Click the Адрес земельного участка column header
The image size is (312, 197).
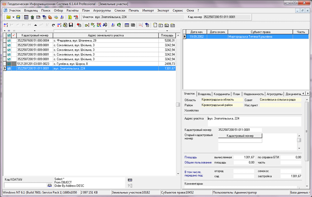click(x=106, y=35)
